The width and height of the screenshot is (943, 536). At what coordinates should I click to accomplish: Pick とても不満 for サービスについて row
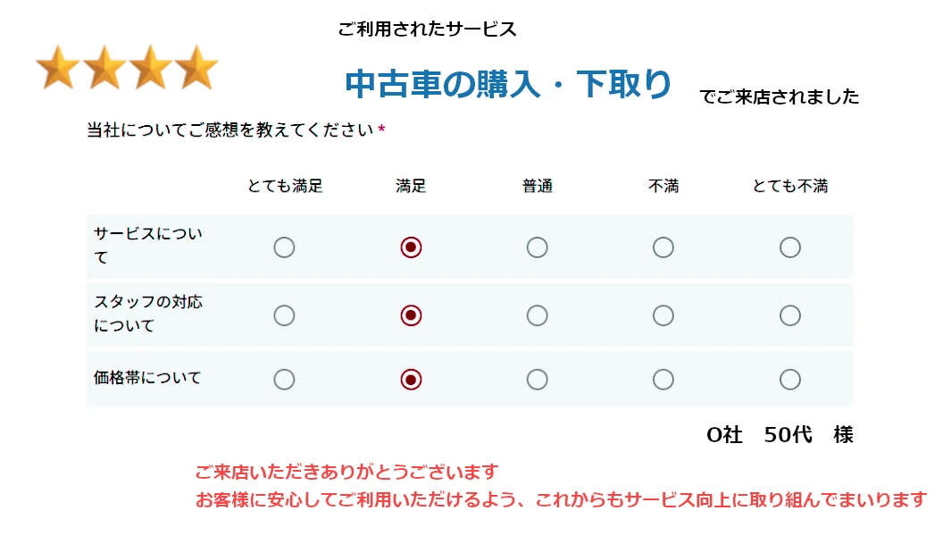pos(789,247)
